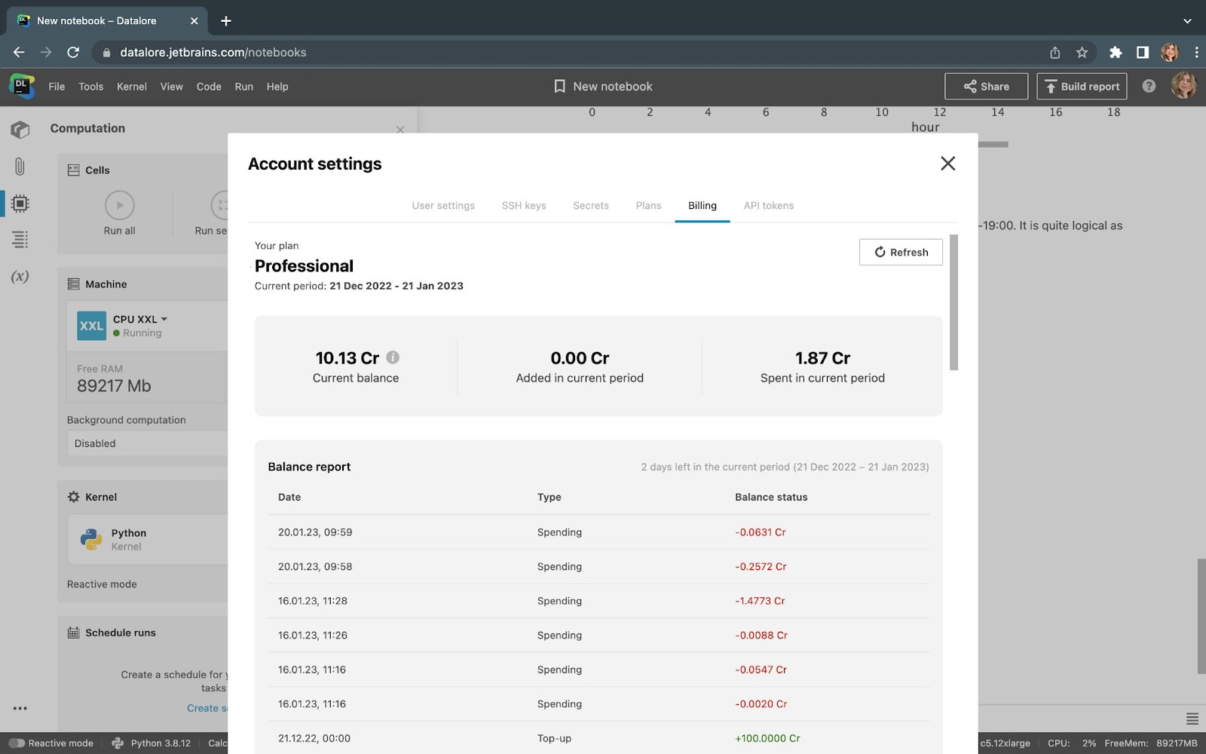Close the Account settings dialog
Screen dimensions: 1206x754
[948, 164]
